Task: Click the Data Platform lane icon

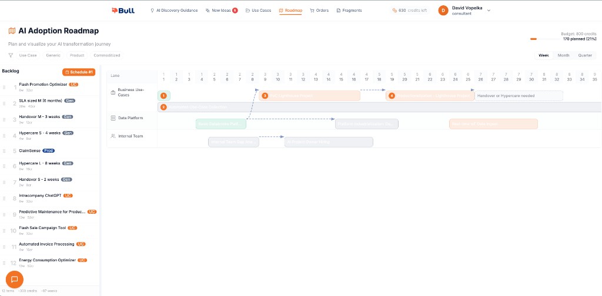Action: pyautogui.click(x=113, y=118)
